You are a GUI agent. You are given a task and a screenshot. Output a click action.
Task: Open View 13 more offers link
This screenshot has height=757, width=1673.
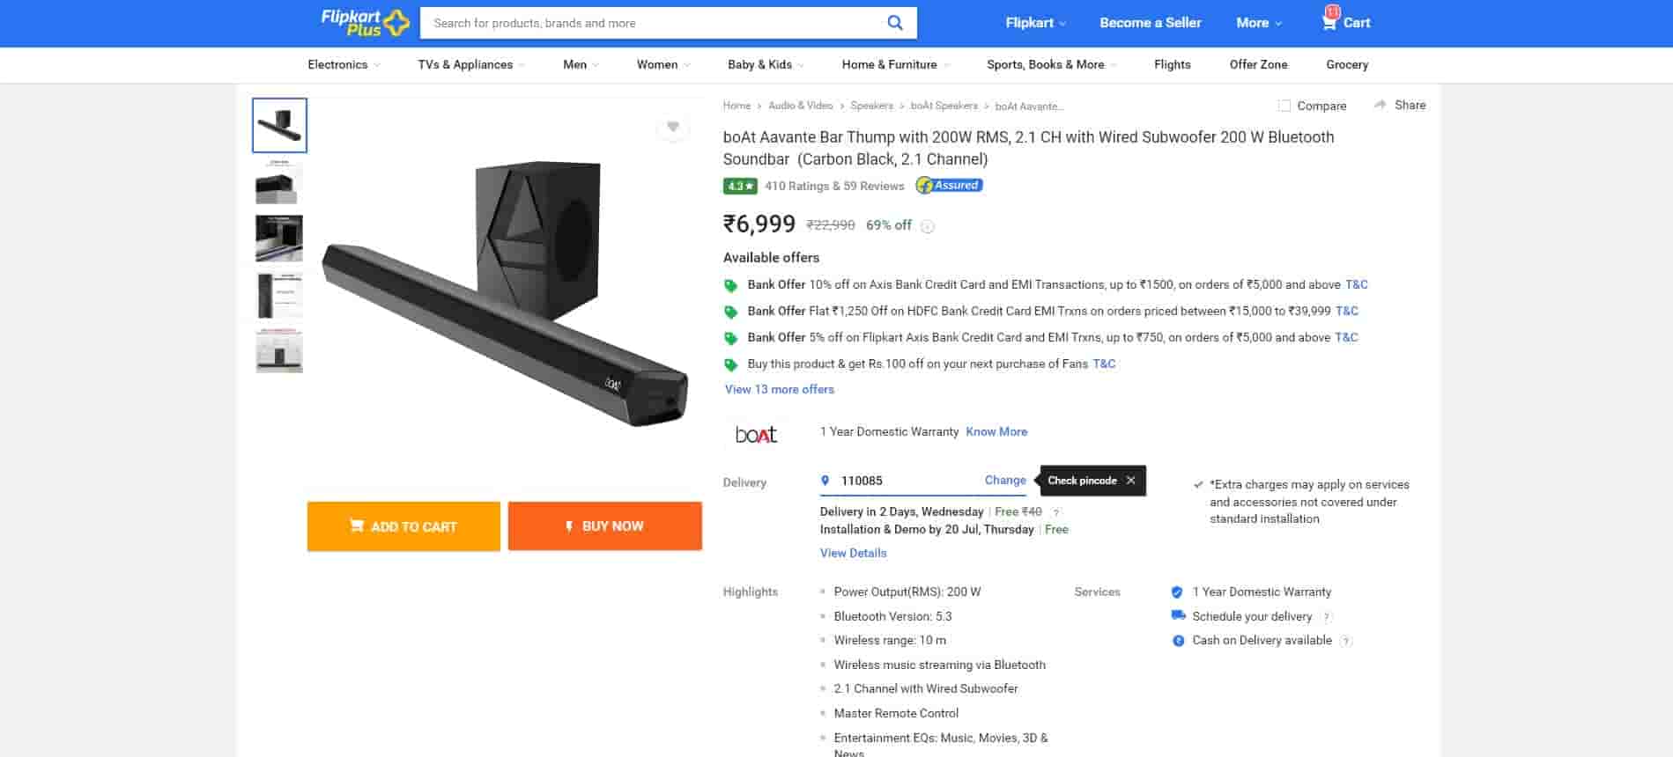pyautogui.click(x=779, y=389)
